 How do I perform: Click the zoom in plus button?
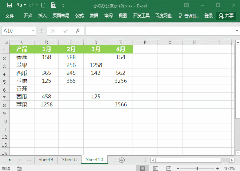tap(217, 168)
